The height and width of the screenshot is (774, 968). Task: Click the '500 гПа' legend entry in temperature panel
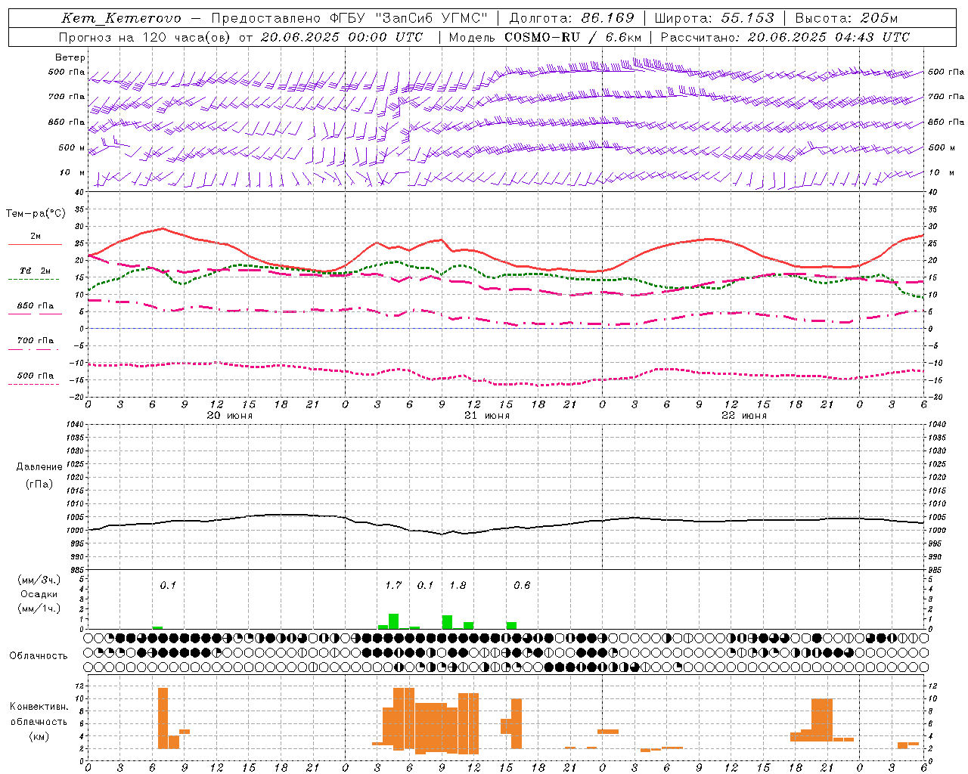36,376
